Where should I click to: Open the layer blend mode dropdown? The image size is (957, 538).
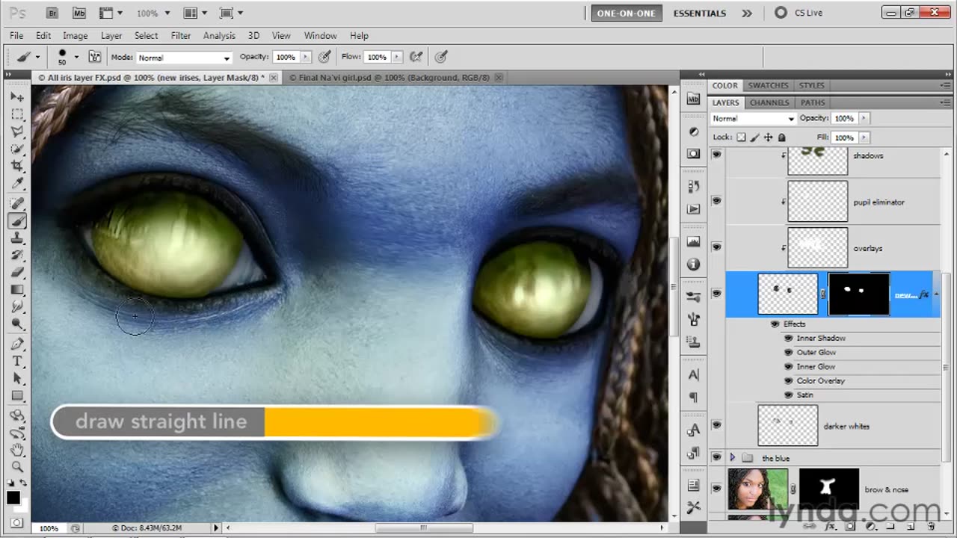(x=753, y=119)
